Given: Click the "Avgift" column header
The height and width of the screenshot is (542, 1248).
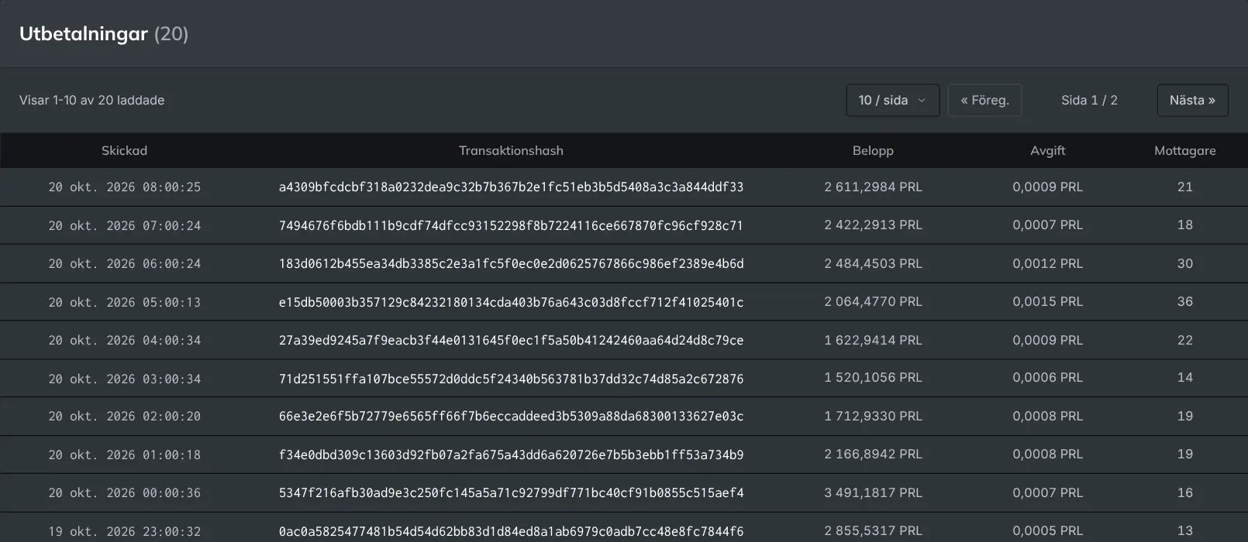Looking at the screenshot, I should (x=1047, y=150).
